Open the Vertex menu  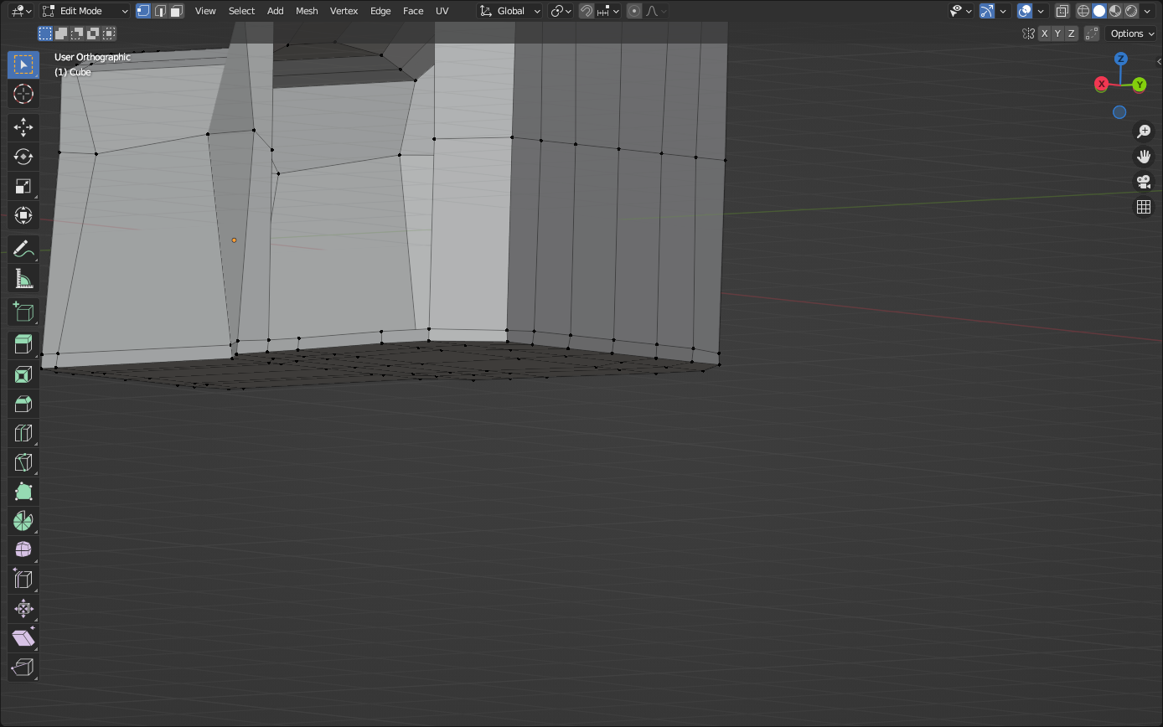point(344,11)
